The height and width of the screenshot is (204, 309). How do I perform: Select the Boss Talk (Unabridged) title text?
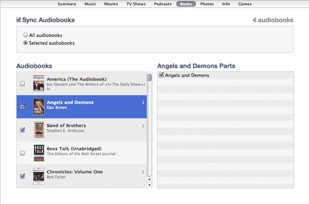click(74, 148)
